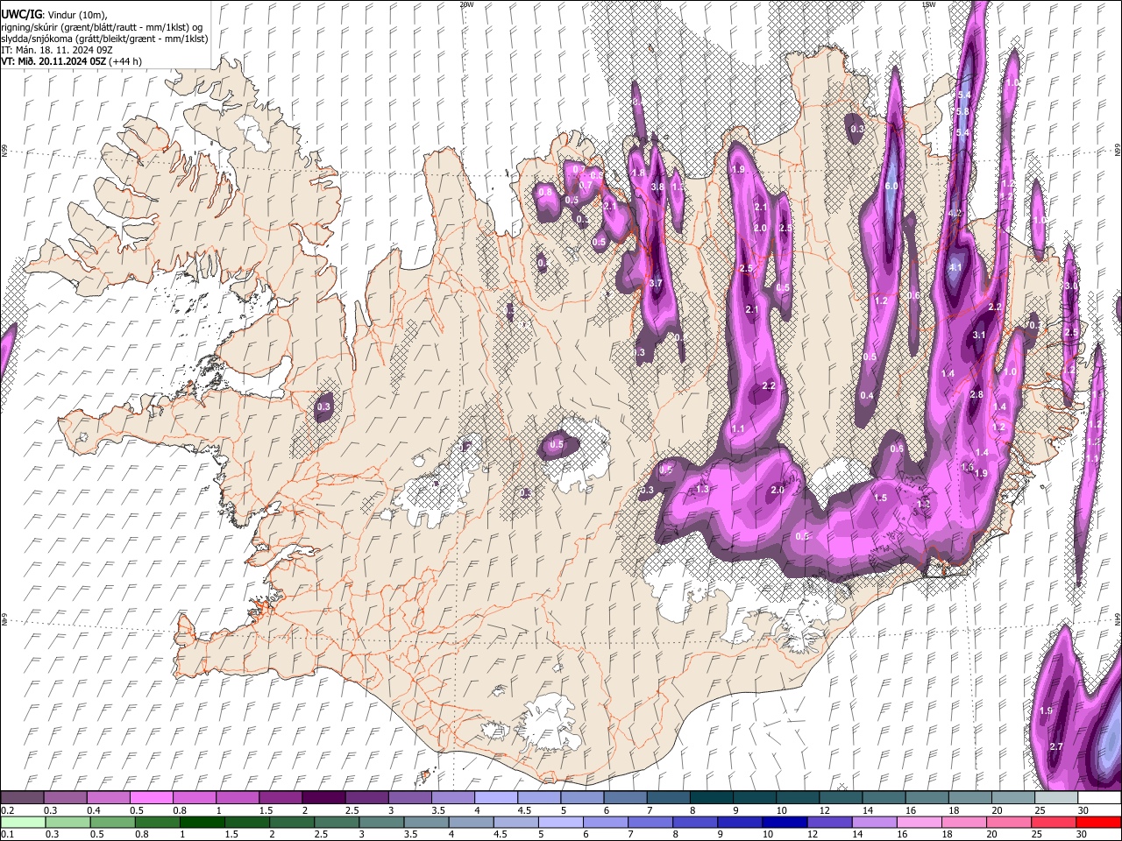Select the violet 12 swatch in the lower legend row
This screenshot has height=841, width=1122.
tap(829, 822)
